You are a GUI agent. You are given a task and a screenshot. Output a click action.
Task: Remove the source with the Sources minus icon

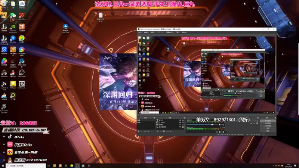pos(161,131)
